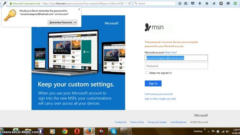Open URL history dropdown arrow
240x135 pixels.
pyautogui.click(x=126, y=3)
